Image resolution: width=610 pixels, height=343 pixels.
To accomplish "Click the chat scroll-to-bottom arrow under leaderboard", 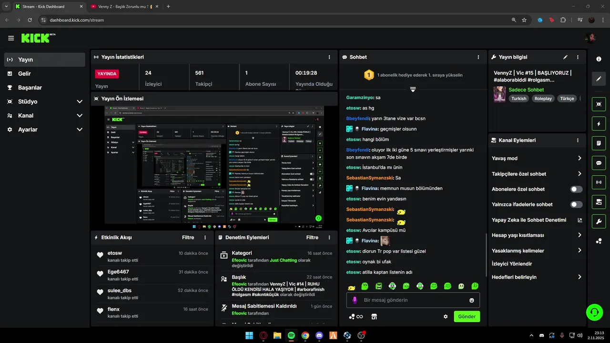I will point(413,89).
